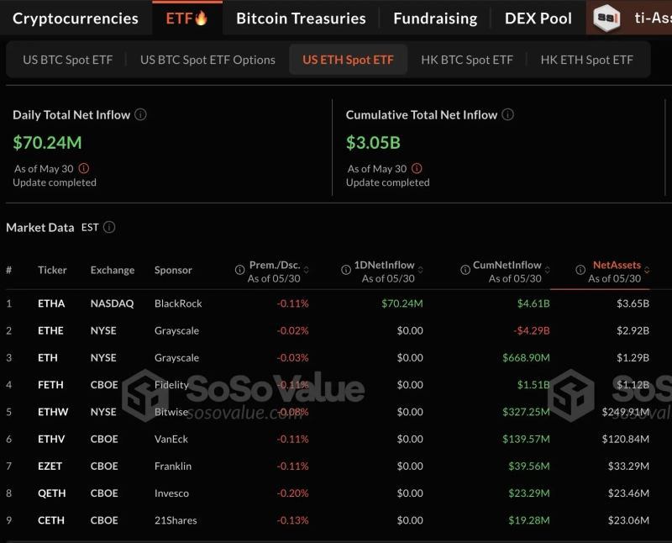The height and width of the screenshot is (543, 672).
Task: Click red warning icon under Cumulative inflow date
Action: coord(417,168)
